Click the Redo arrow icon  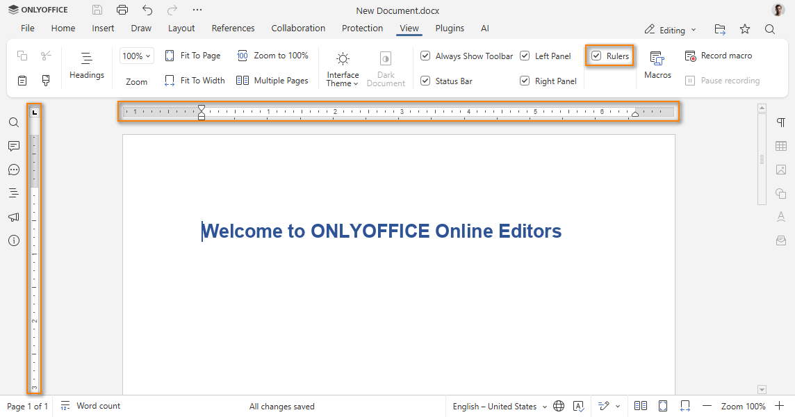click(172, 10)
